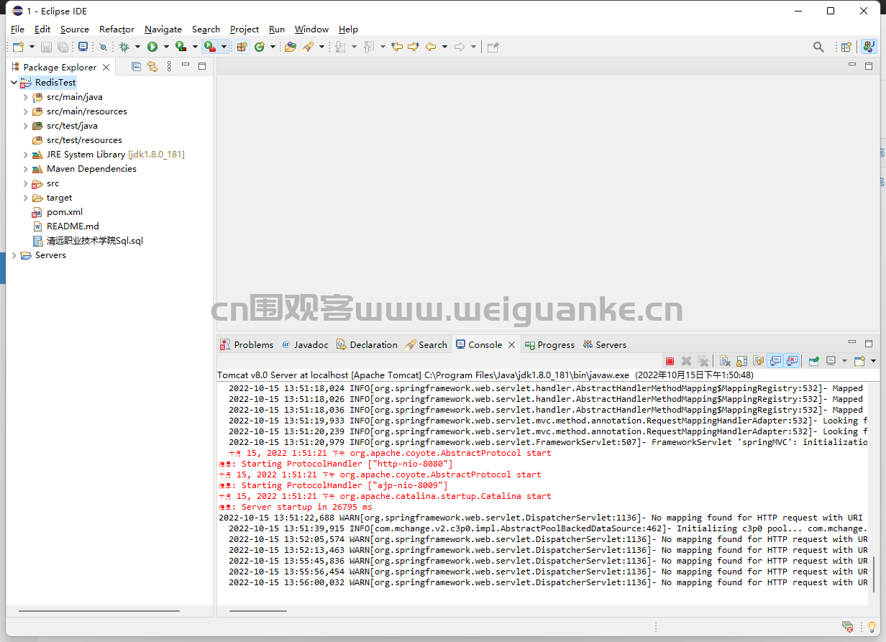Toggle the Scroll Lock console icon
Image resolution: width=886 pixels, height=642 pixels.
coord(741,361)
